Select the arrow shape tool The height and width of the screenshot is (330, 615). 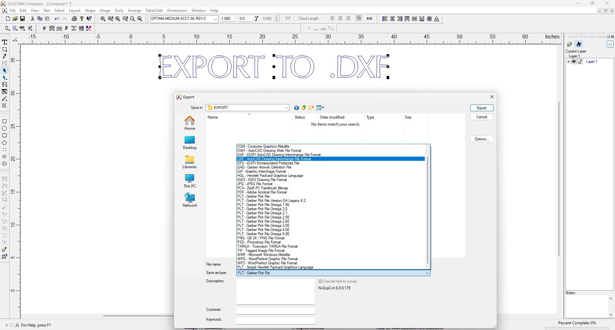(4, 157)
